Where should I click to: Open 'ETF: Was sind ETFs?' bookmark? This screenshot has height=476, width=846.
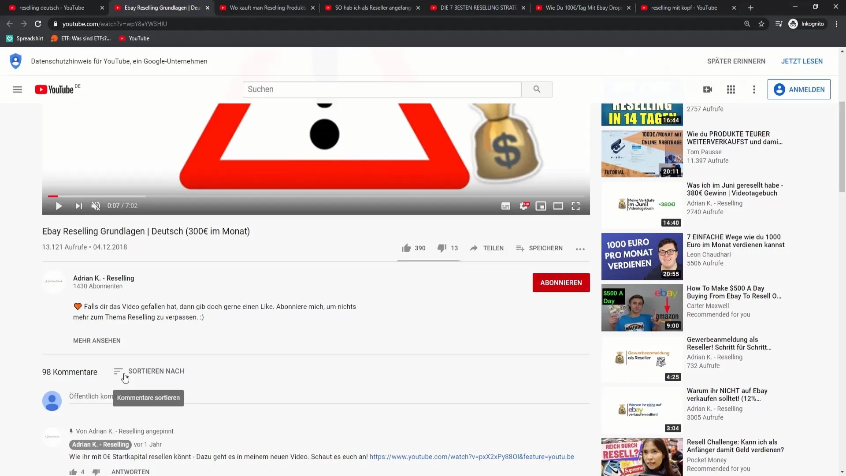coord(81,38)
